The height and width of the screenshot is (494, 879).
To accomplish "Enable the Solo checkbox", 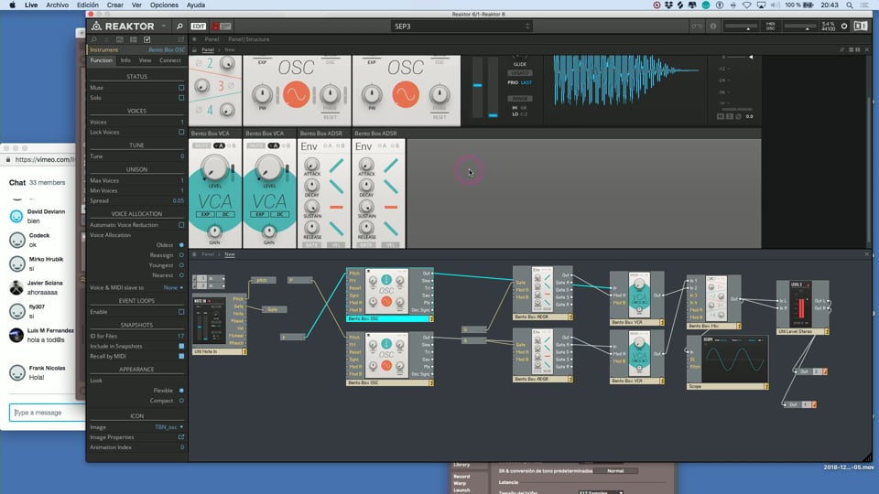I will point(181,98).
